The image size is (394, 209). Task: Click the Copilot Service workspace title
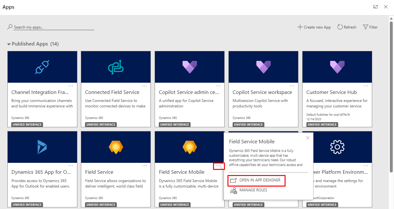tap(262, 92)
